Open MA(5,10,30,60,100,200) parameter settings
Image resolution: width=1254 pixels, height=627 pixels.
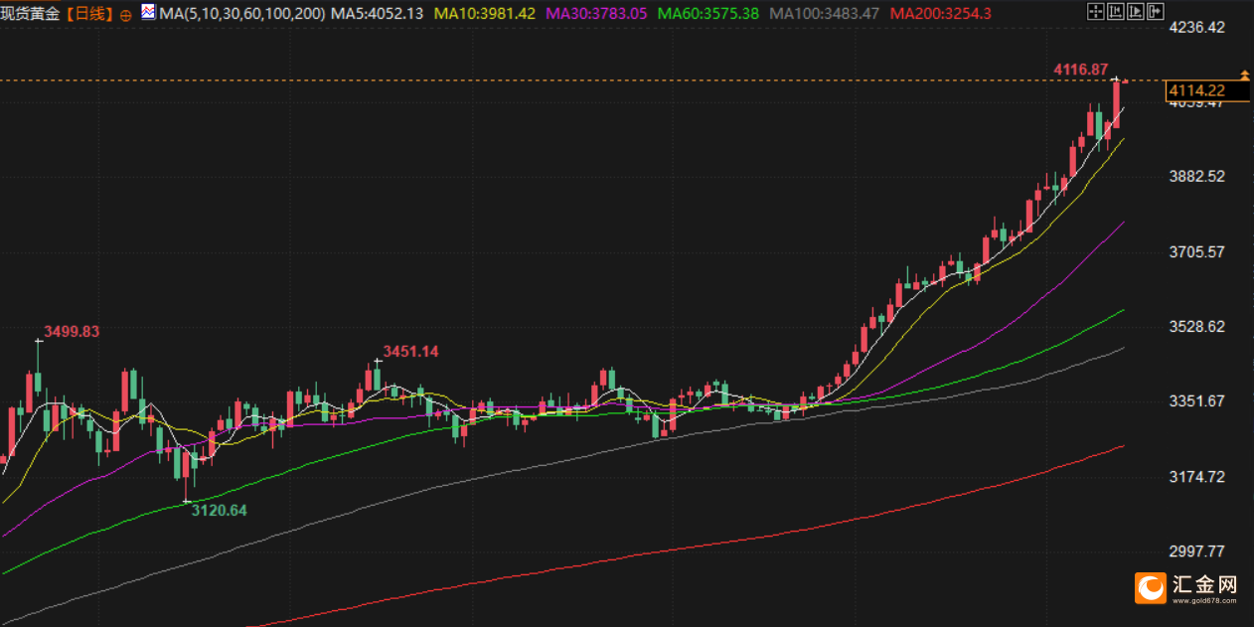click(241, 15)
